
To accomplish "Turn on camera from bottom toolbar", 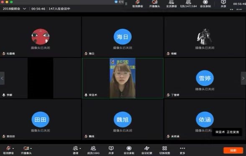I will coord(26,150).
